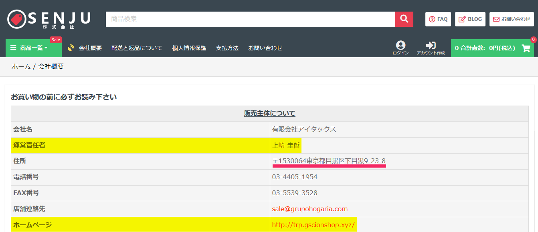Click the heading お買い物の前に必ずお読み下さい
Viewport: 538px width, 232px height.
point(64,97)
